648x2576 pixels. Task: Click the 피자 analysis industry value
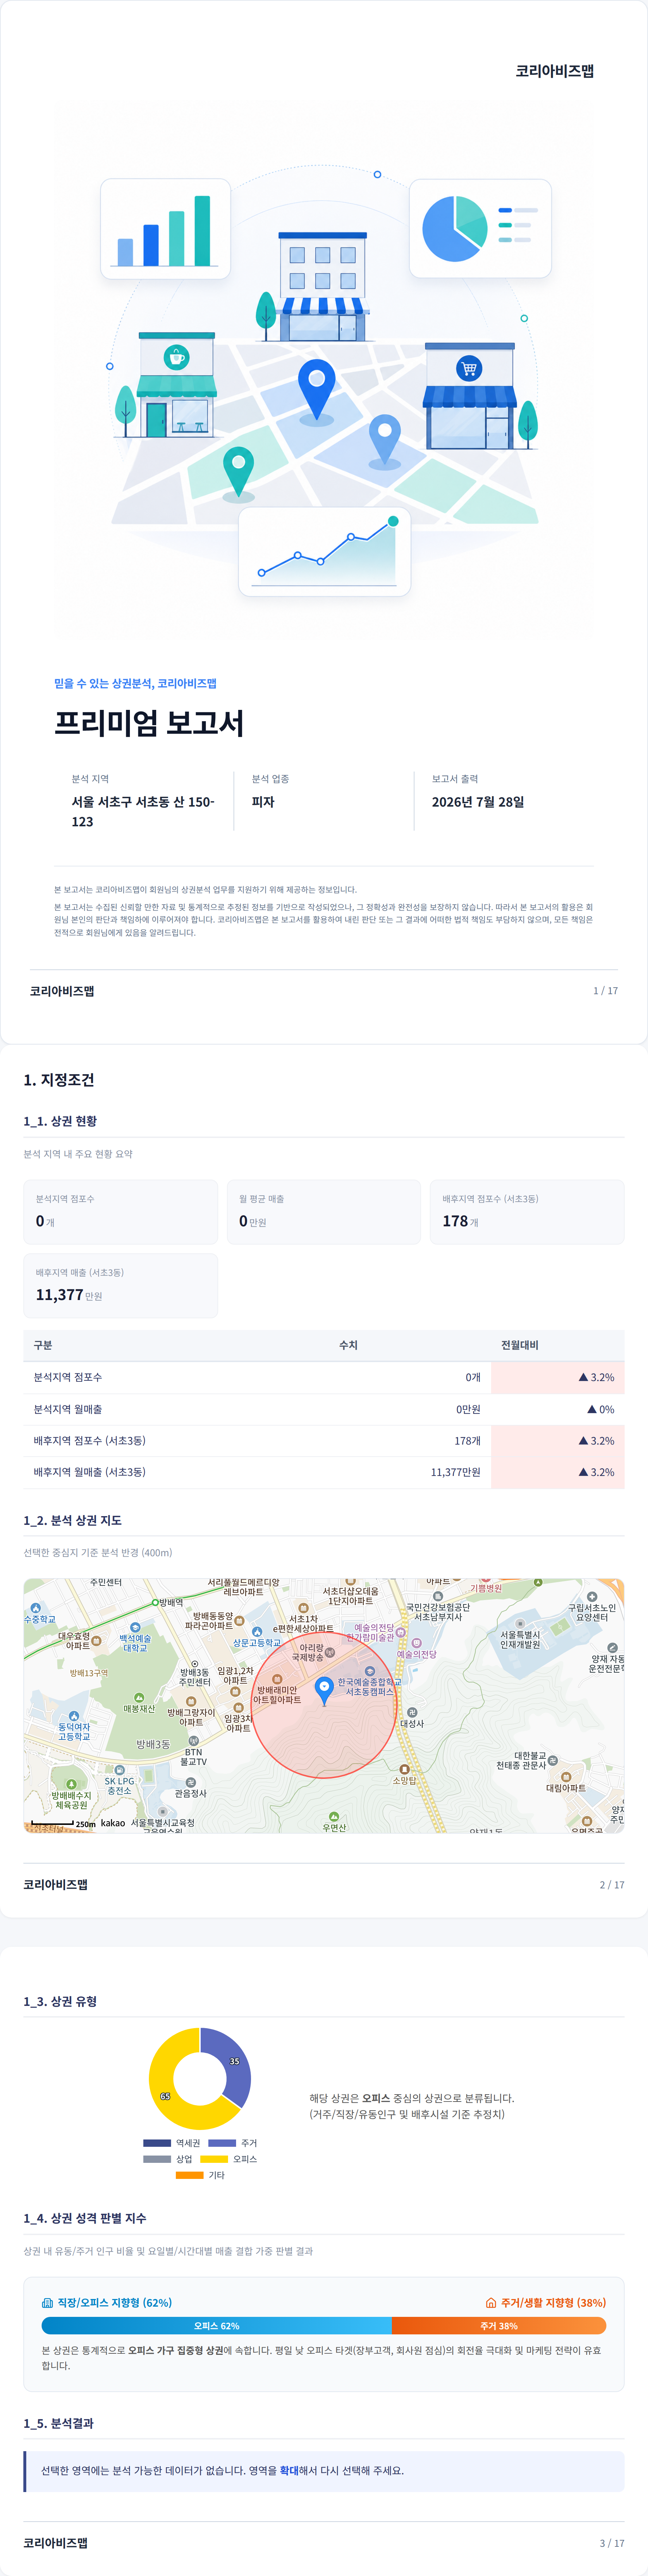tap(263, 802)
